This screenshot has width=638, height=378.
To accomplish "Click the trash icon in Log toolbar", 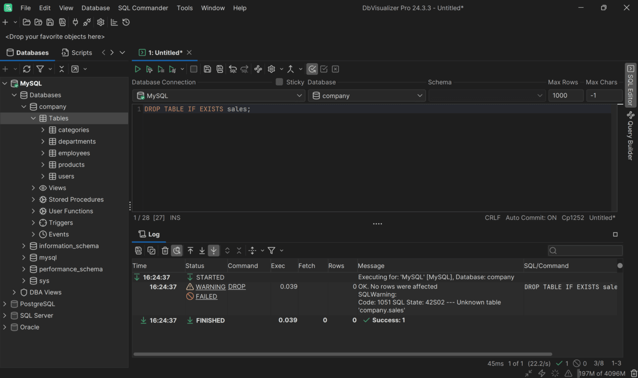I will pyautogui.click(x=165, y=251).
